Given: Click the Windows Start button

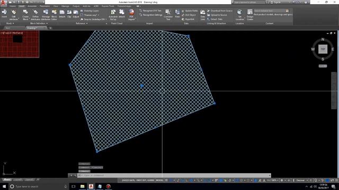Looking at the screenshot, I should coord(4,186).
